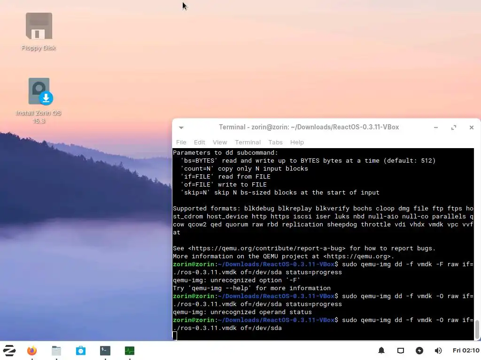Screen dimensions: 481x360
Task: Launch Firefox from the taskbar
Action: [32, 351]
